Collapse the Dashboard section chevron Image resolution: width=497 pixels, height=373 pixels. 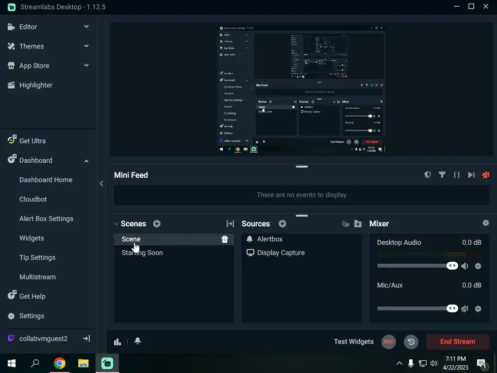86,161
